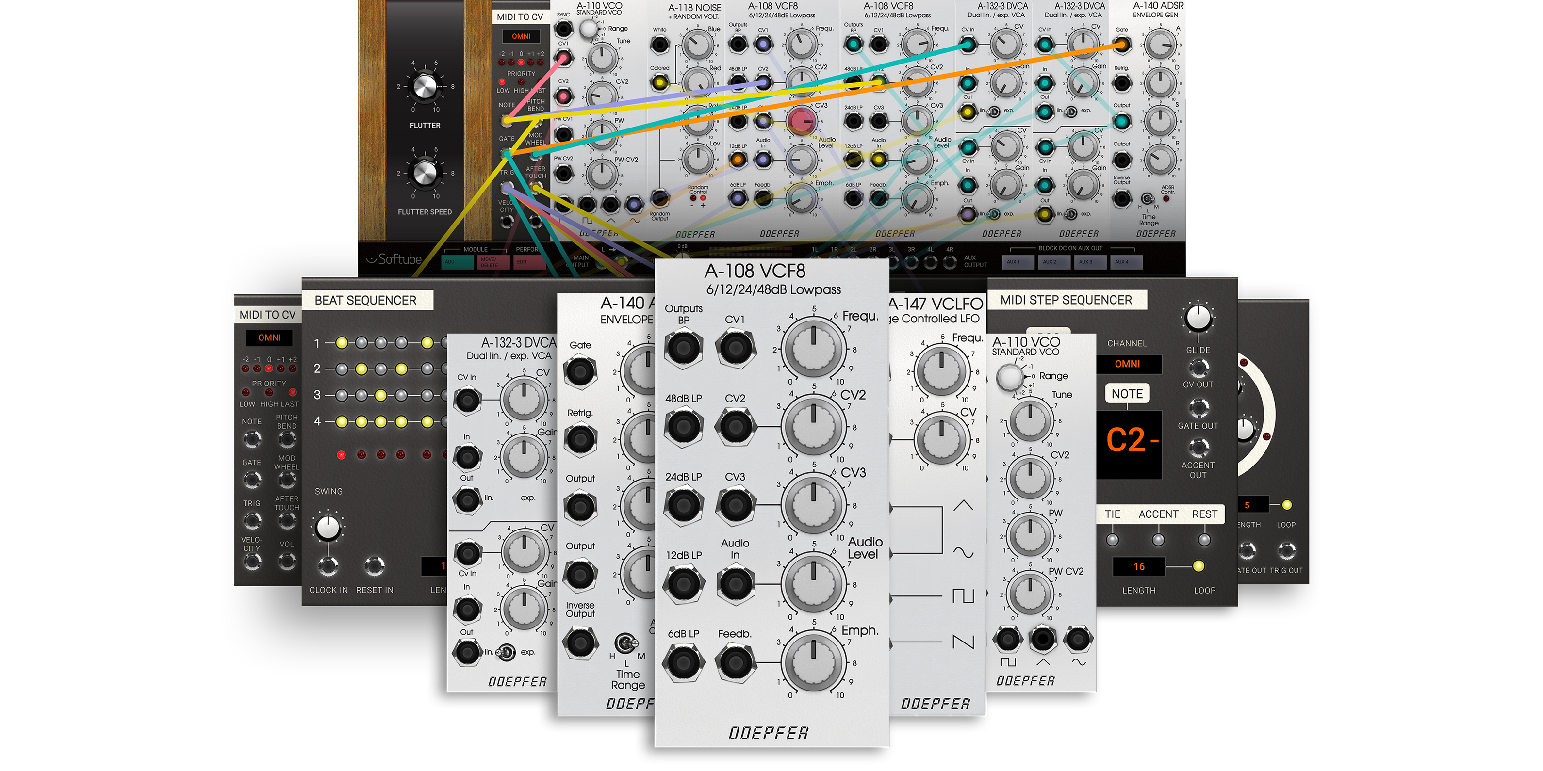Screen dimensions: 1543x771
Task: Toggle AUX 4 block DC button
Action: pos(1126,262)
